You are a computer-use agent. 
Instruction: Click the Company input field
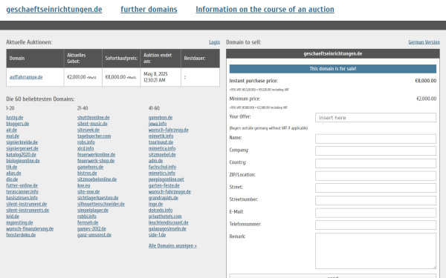375,151
